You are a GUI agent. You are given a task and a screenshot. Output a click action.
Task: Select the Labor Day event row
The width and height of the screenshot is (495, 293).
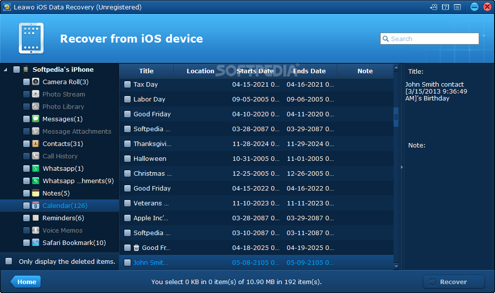point(256,99)
